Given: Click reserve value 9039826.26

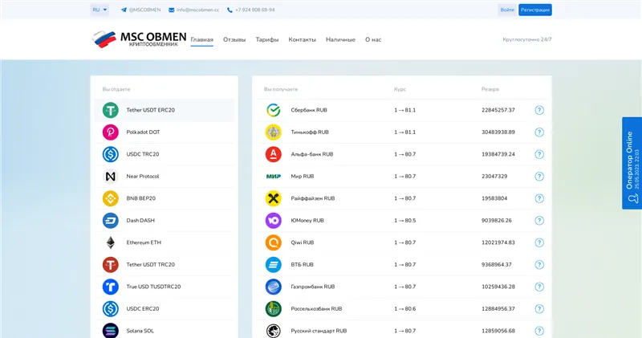Looking at the screenshot, I should (x=496, y=221).
